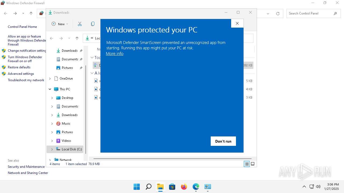
Task: Open Advanced settings link
Action: point(21,74)
